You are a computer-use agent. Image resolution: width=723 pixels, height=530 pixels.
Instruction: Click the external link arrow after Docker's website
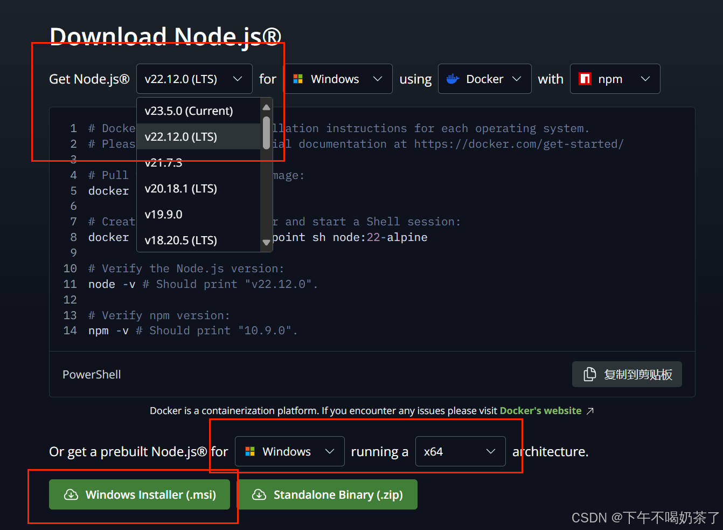click(590, 411)
